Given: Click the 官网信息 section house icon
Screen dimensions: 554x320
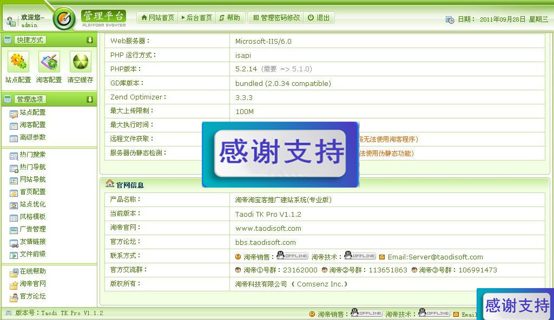Looking at the screenshot, I should click(x=110, y=184).
